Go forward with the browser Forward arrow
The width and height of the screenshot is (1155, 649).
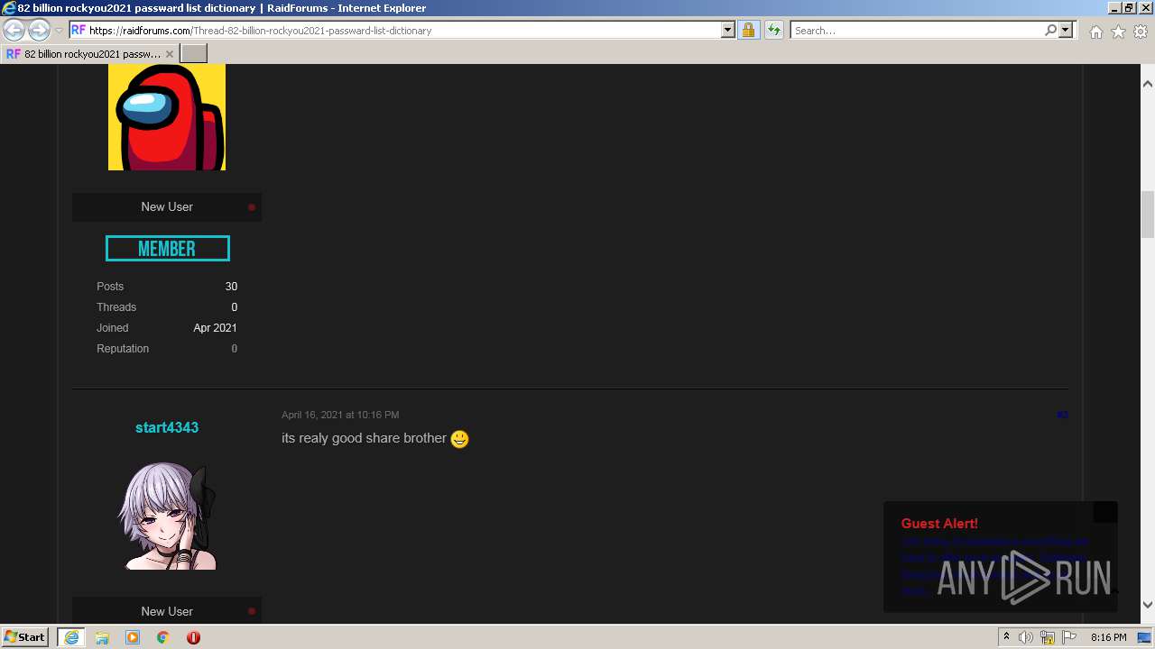point(39,30)
